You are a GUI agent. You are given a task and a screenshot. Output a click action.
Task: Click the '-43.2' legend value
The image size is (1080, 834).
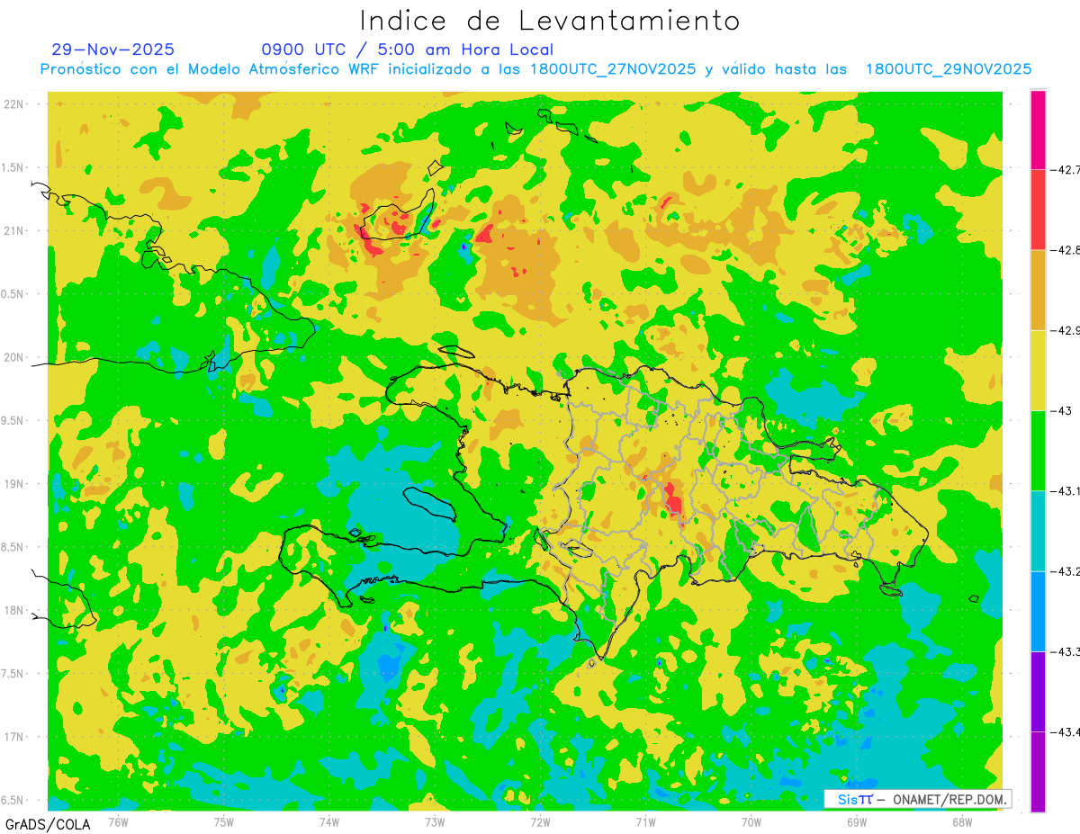click(x=1065, y=571)
